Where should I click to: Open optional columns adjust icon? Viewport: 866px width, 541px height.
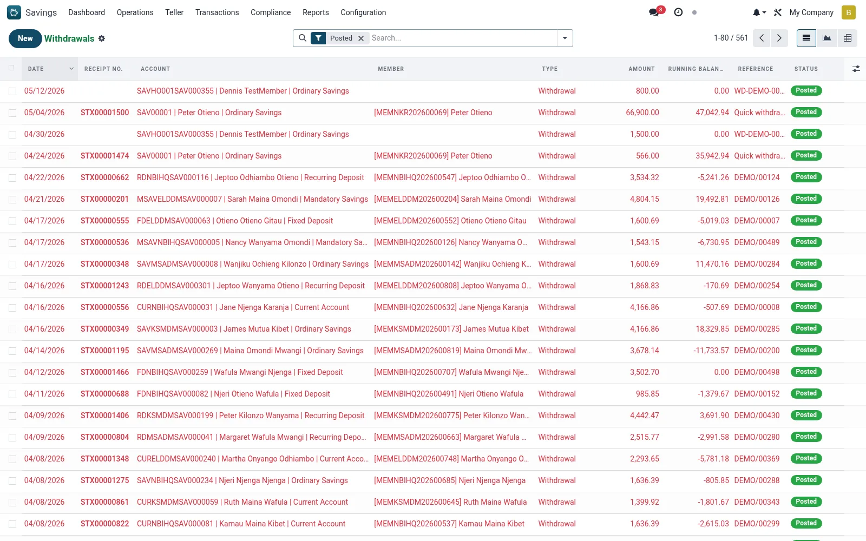point(856,69)
